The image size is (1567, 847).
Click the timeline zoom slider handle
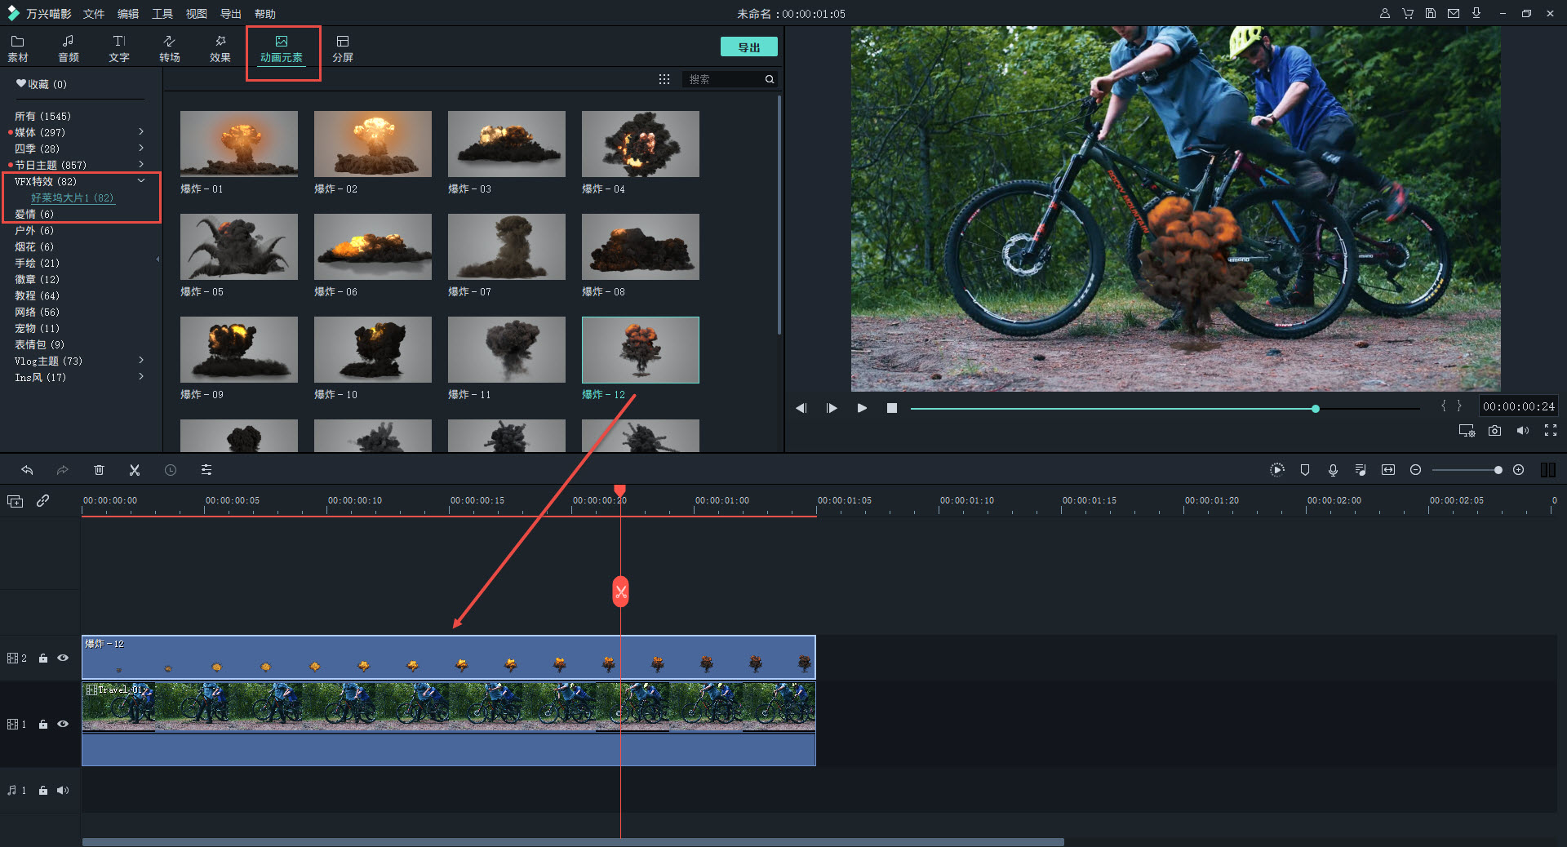pos(1498,470)
